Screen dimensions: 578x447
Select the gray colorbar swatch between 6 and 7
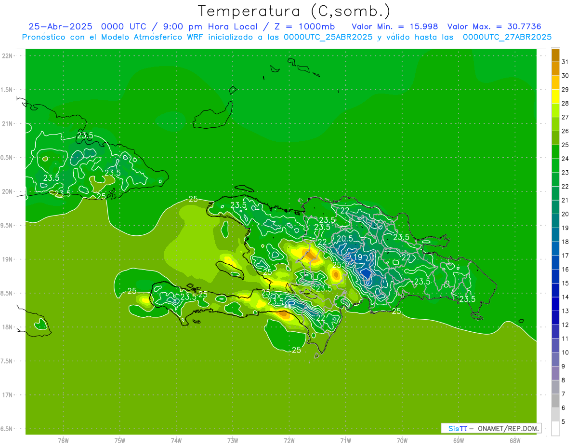click(x=555, y=401)
